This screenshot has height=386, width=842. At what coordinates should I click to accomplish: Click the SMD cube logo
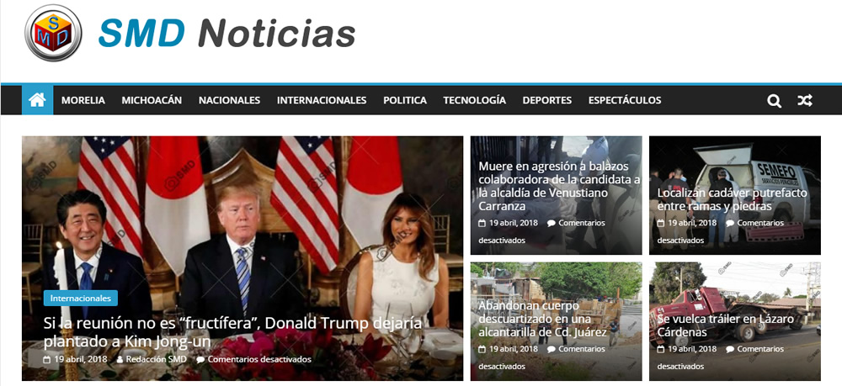tap(53, 34)
